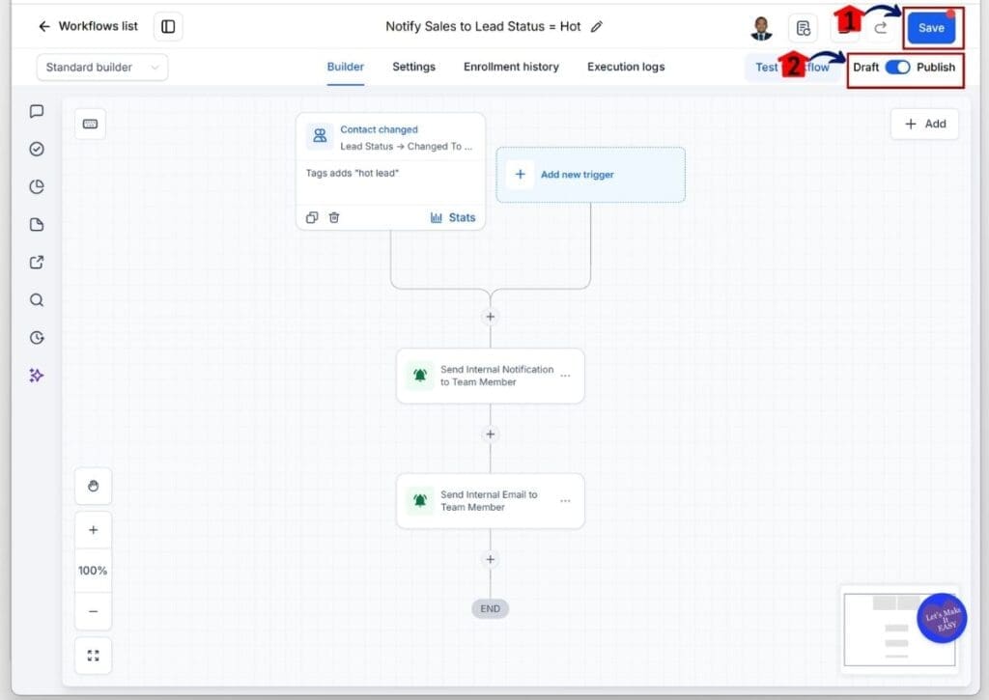
Task: Add step after Internal Notification action
Action: pos(490,434)
